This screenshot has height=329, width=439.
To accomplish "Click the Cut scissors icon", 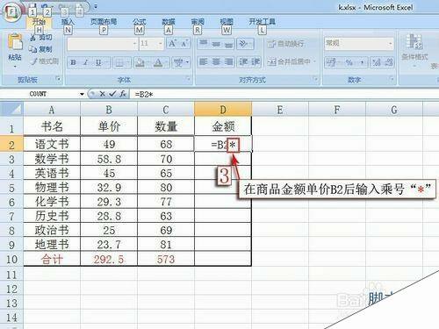I will (32, 38).
